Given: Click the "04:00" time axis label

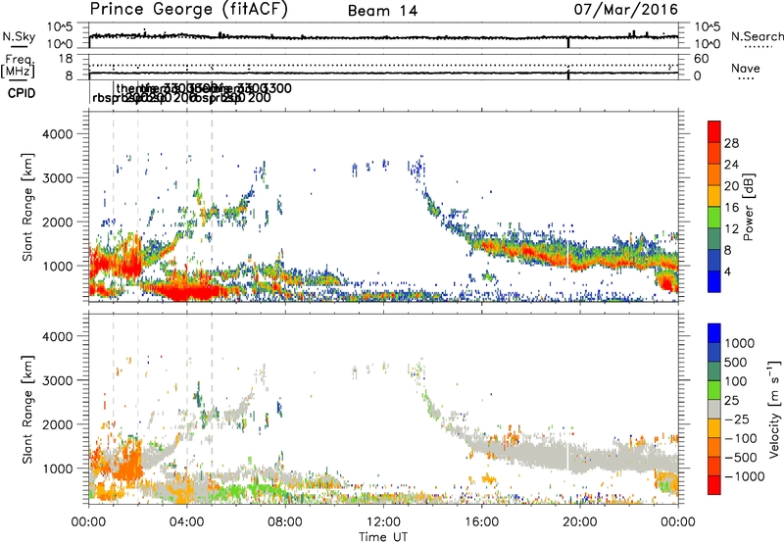Looking at the screenshot, I should (x=187, y=522).
